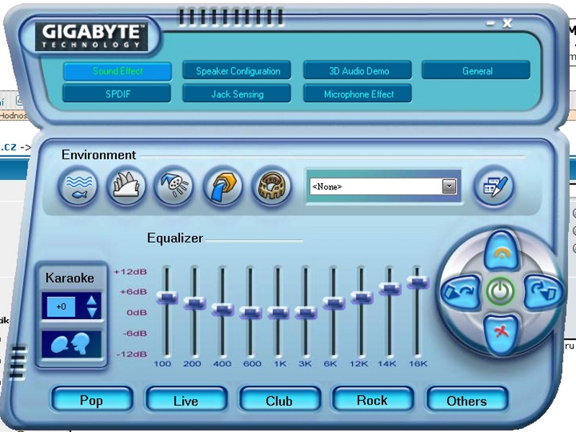Click the save equalizer preset icon
Viewport: 576px width, 432px height.
point(543,292)
